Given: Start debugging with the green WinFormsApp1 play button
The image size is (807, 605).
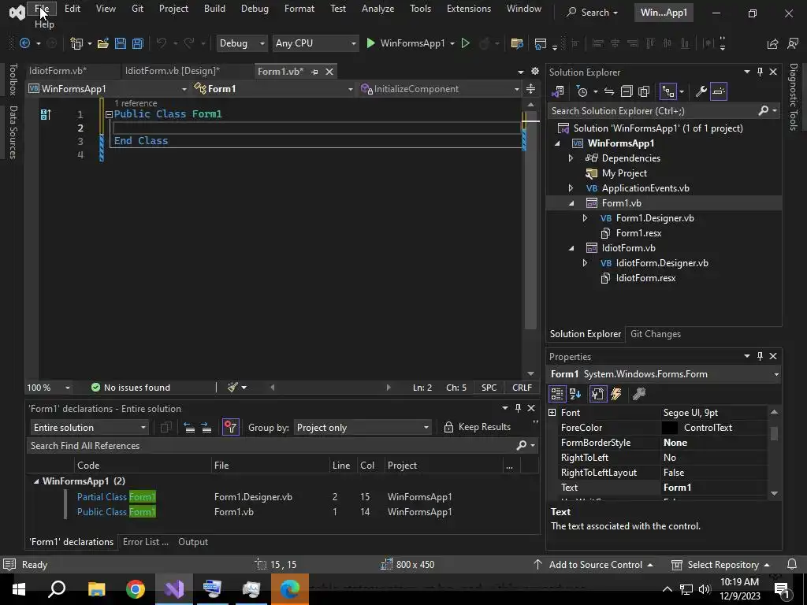Looking at the screenshot, I should coord(407,44).
